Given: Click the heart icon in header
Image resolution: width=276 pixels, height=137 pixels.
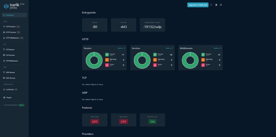Looking at the screenshot, I should tap(211, 5).
